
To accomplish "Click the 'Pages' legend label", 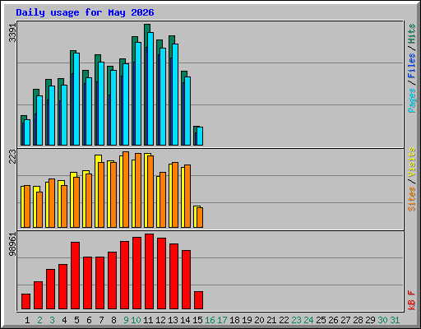I will pyautogui.click(x=412, y=100).
